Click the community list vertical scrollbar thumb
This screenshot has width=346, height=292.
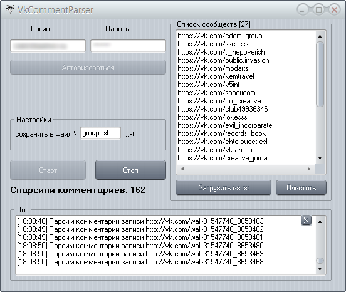coord(320,75)
